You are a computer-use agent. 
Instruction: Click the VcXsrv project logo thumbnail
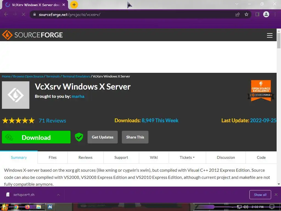coord(16,95)
